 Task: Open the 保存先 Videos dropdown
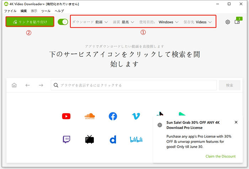click(x=198, y=22)
